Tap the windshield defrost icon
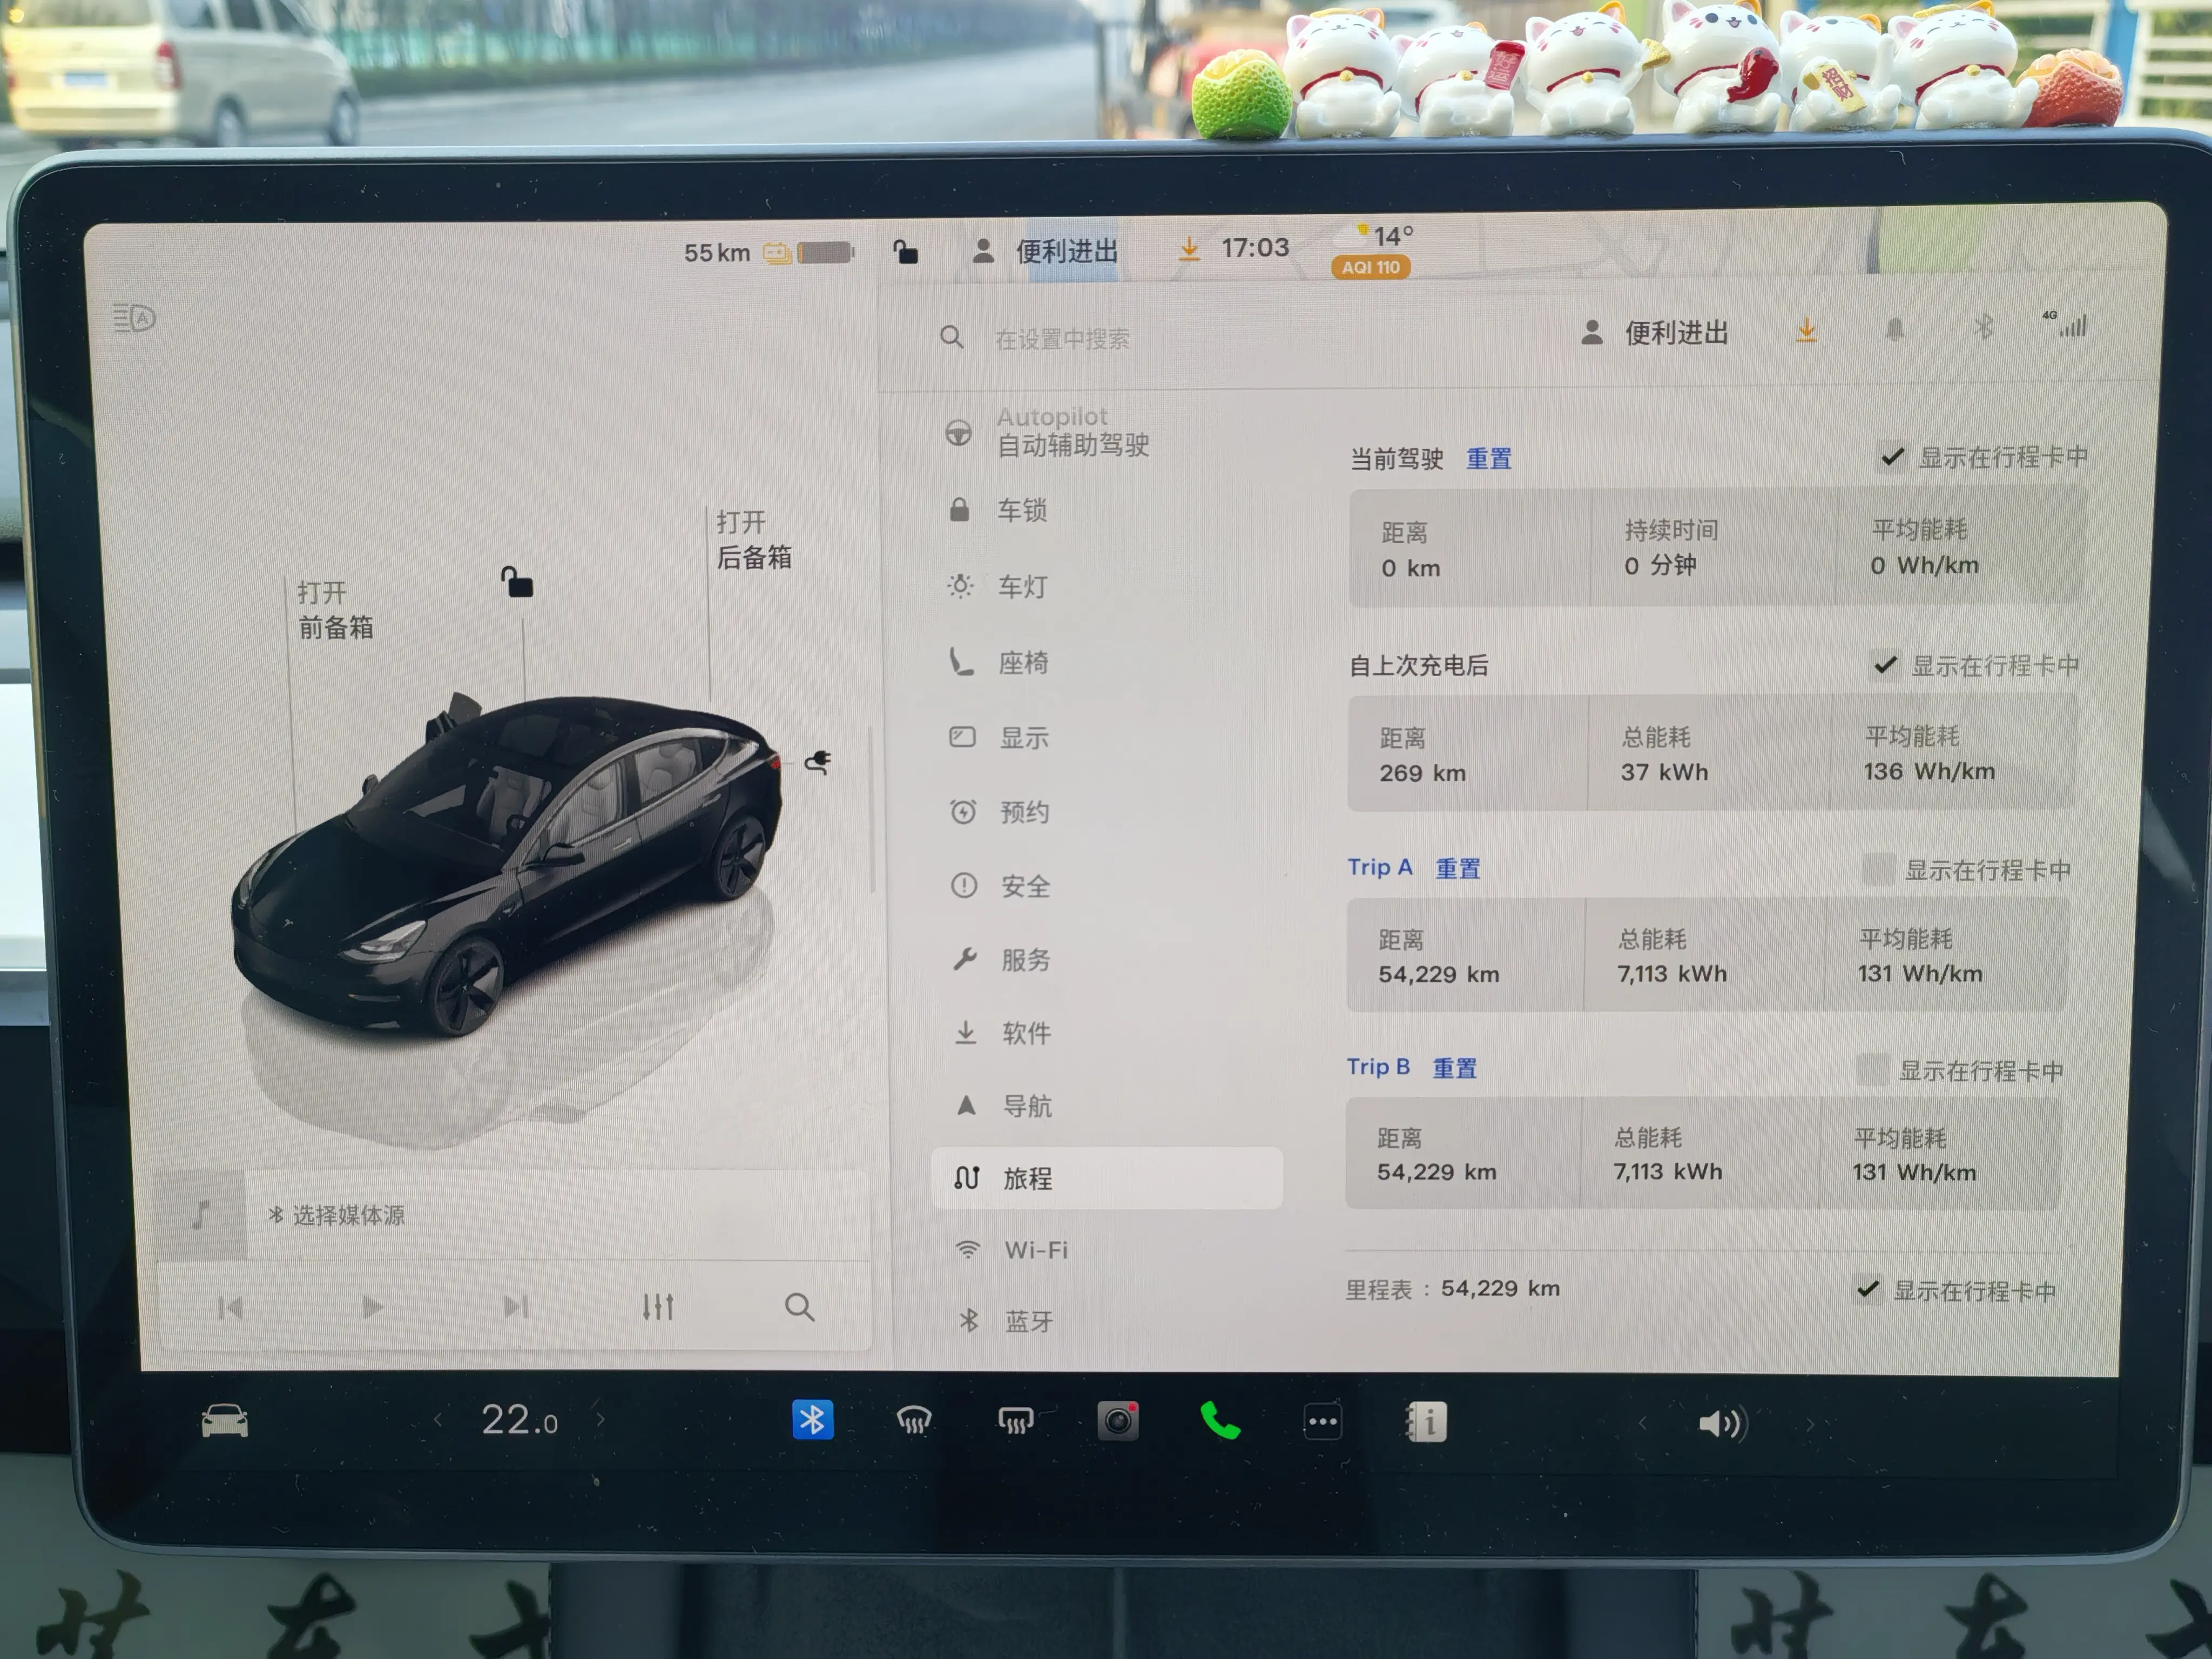2212x1659 pixels. 914,1421
